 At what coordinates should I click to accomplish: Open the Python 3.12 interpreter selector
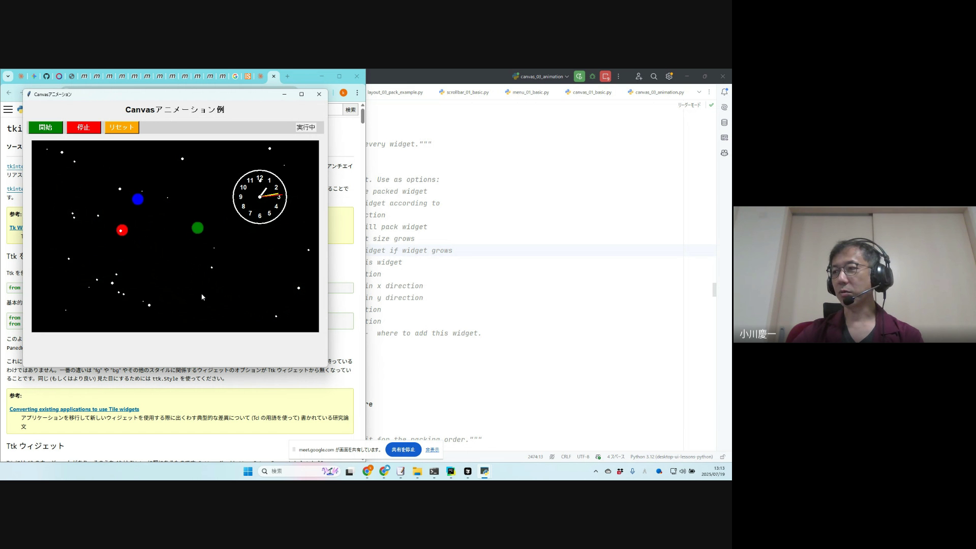[x=671, y=456]
